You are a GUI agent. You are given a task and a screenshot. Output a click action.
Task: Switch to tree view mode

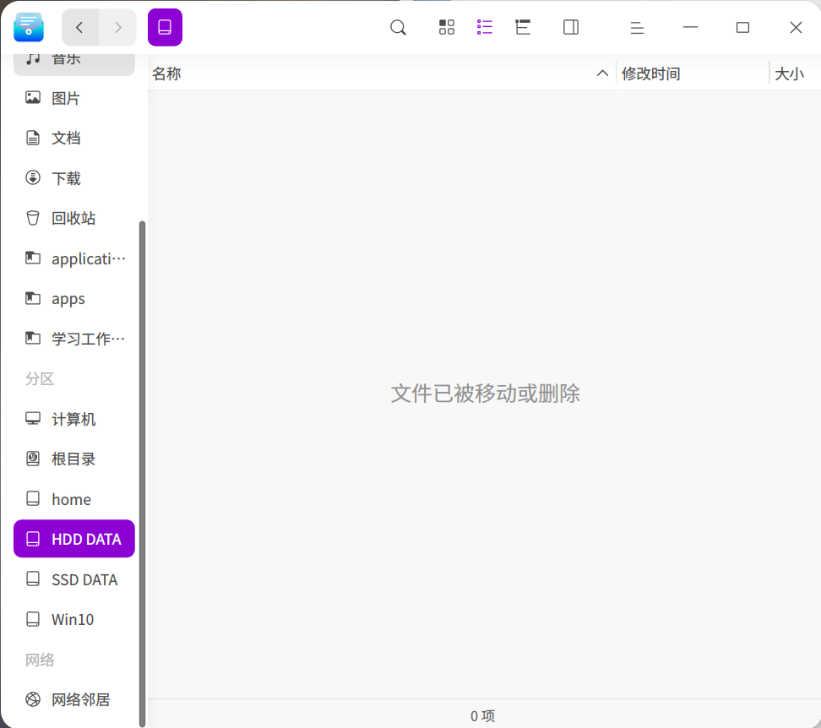523,27
